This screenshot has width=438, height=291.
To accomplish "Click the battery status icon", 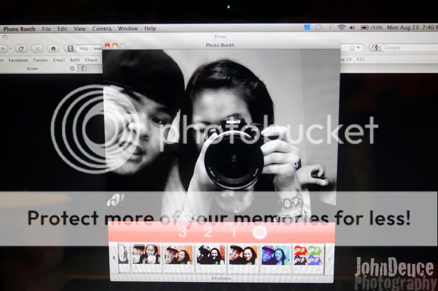I will [365, 28].
